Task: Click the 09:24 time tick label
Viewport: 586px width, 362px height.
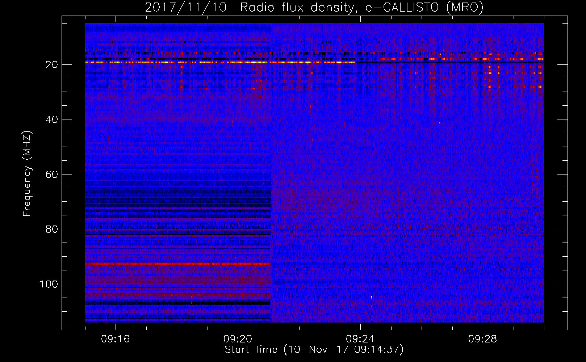Action: pos(360,339)
